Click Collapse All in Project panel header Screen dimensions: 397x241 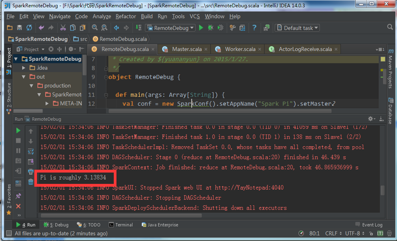59,49
